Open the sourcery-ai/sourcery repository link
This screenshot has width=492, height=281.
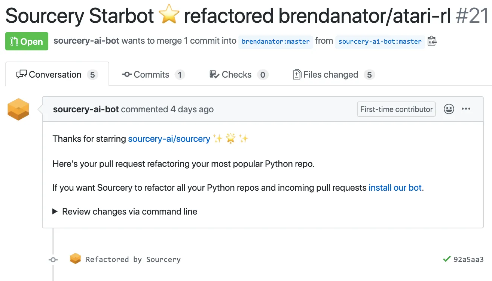click(x=168, y=138)
